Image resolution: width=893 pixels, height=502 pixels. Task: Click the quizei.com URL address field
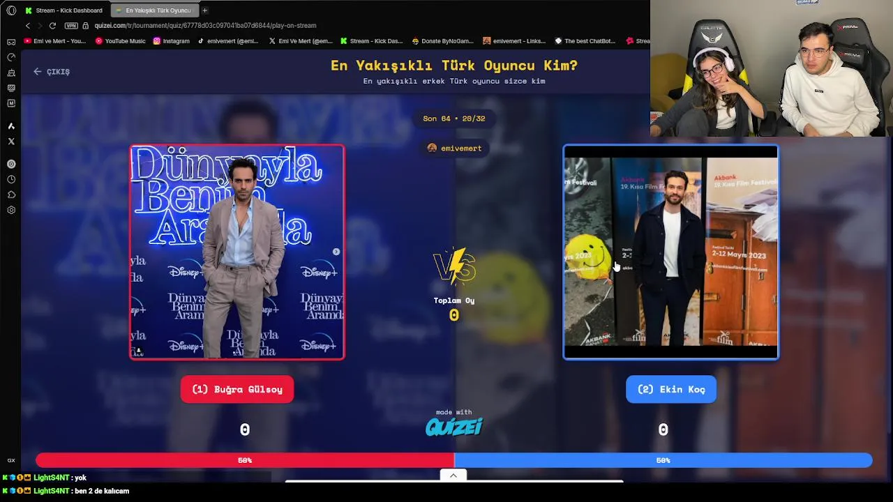pos(205,26)
